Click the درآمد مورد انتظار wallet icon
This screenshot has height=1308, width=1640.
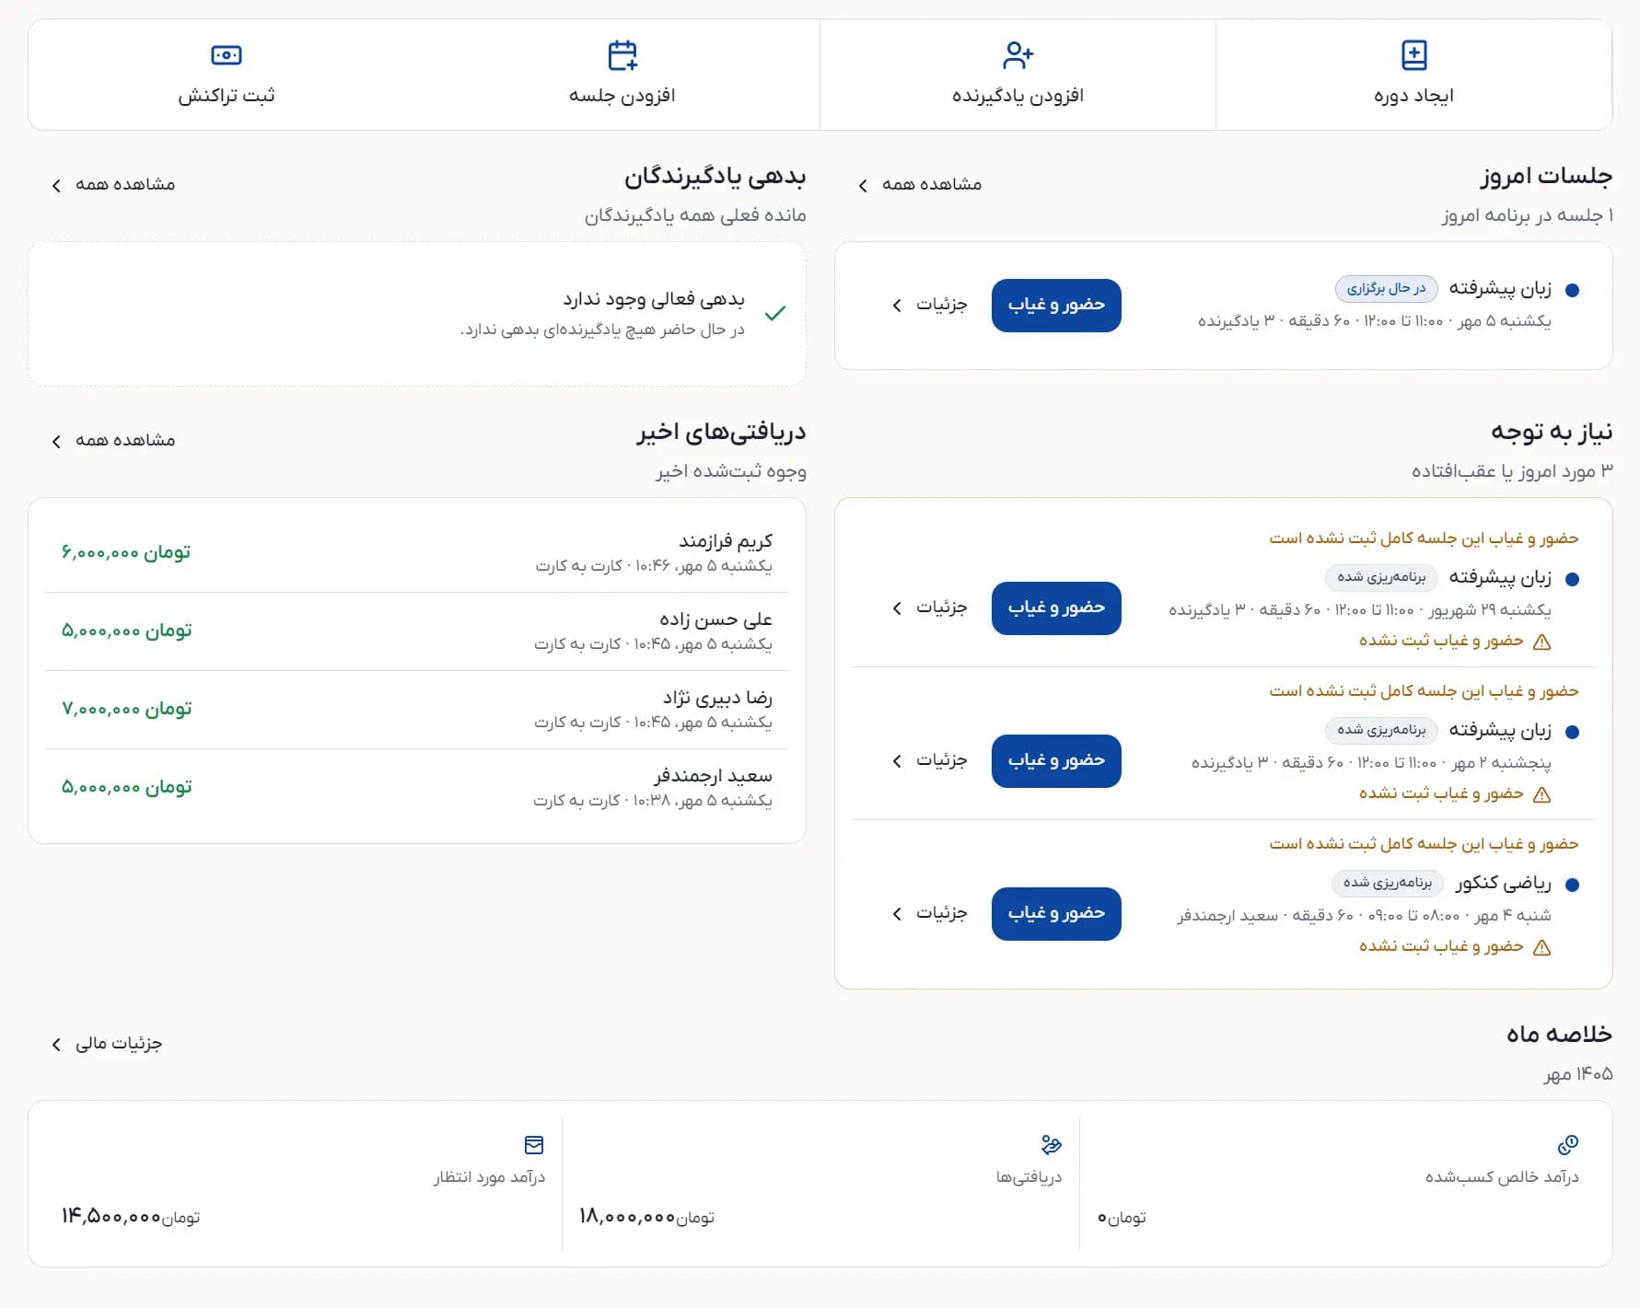tap(534, 1144)
